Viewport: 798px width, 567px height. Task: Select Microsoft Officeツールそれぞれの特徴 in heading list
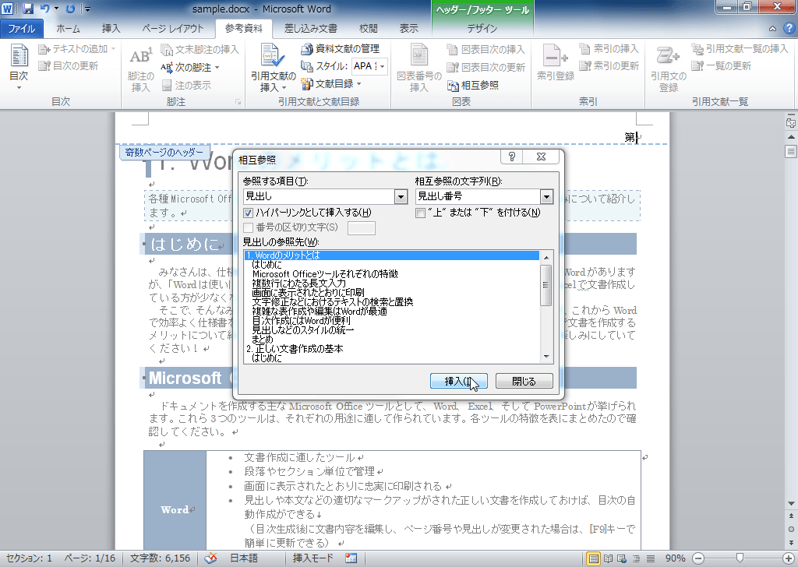[x=325, y=274]
